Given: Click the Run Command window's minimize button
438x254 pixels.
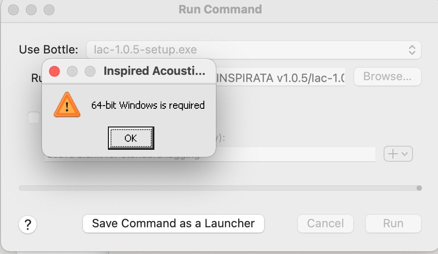Looking at the screenshot, I should pyautogui.click(x=31, y=9).
